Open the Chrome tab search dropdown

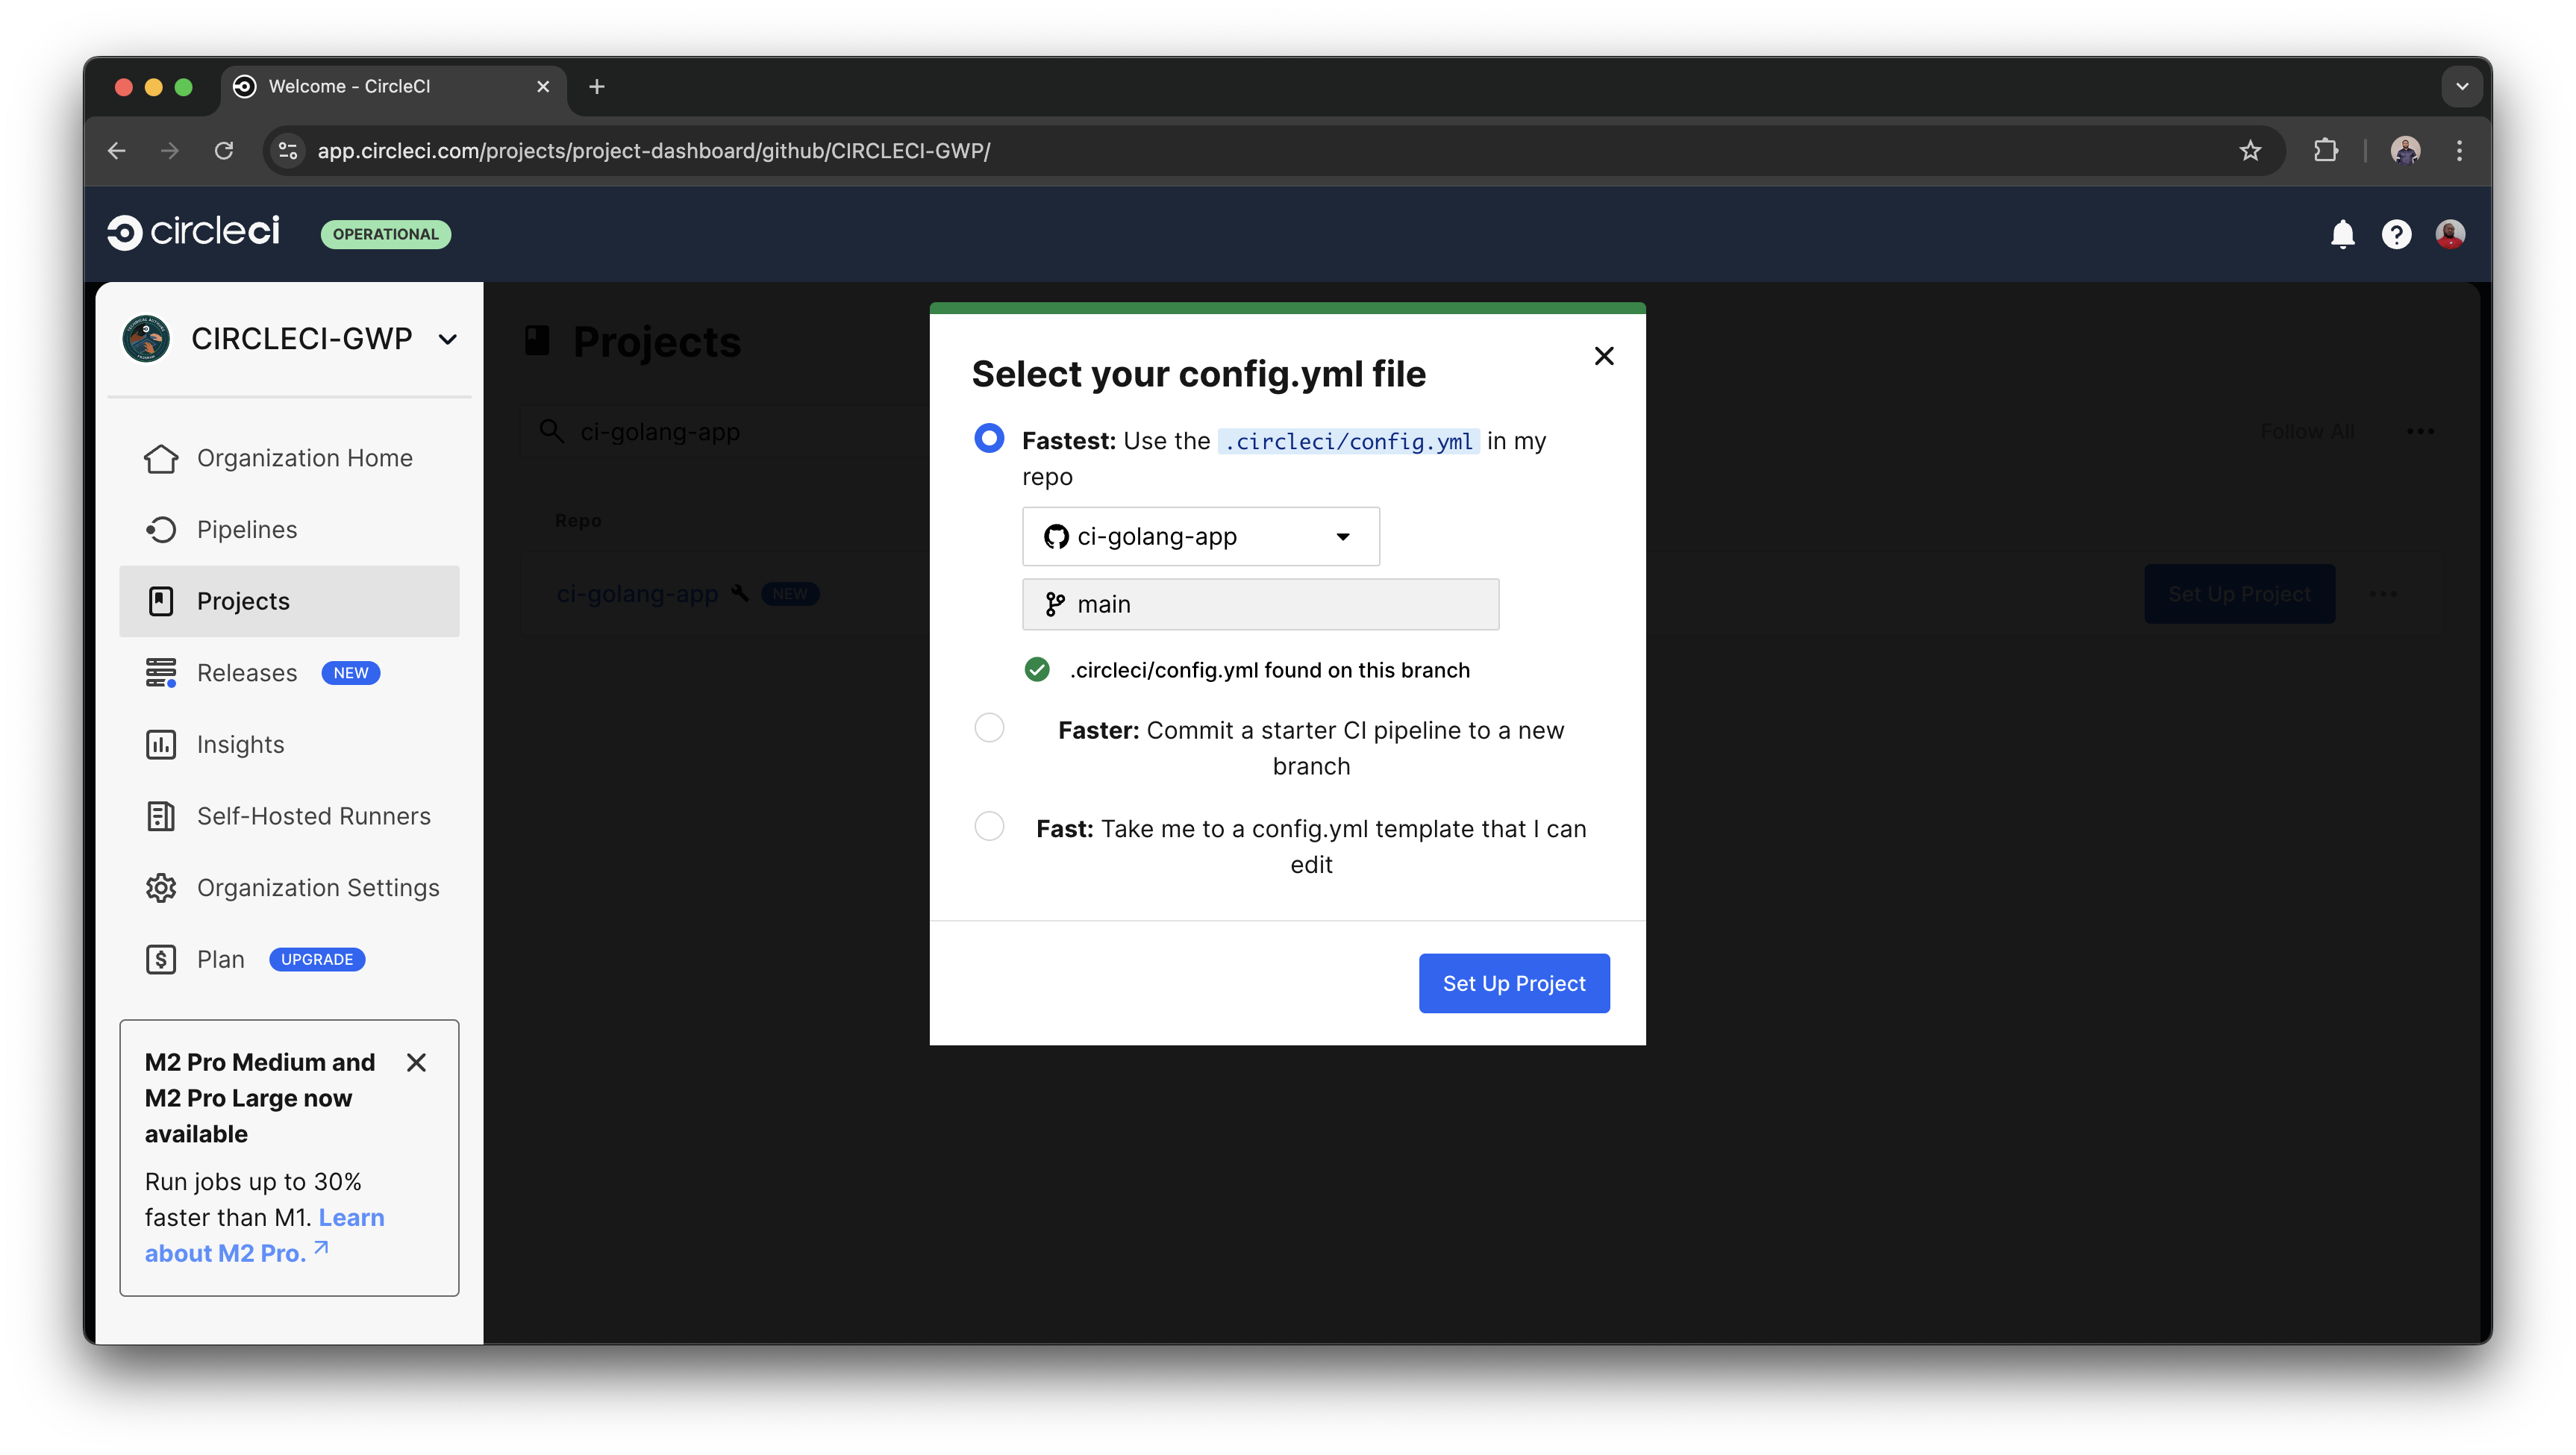[2461, 87]
